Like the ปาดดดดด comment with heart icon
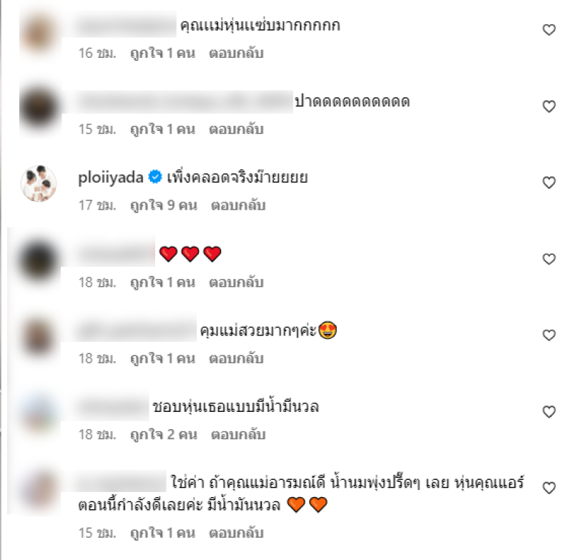The image size is (572, 560). [x=548, y=106]
